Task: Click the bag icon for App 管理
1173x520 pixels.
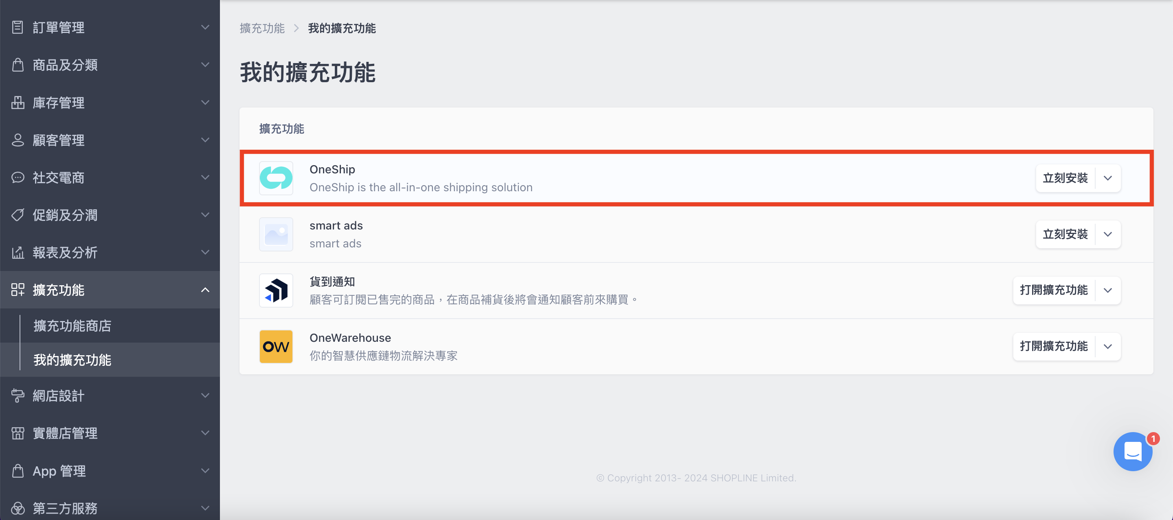Action: coord(17,470)
